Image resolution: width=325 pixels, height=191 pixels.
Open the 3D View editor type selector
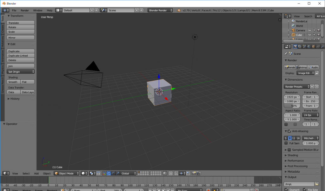[6, 173]
